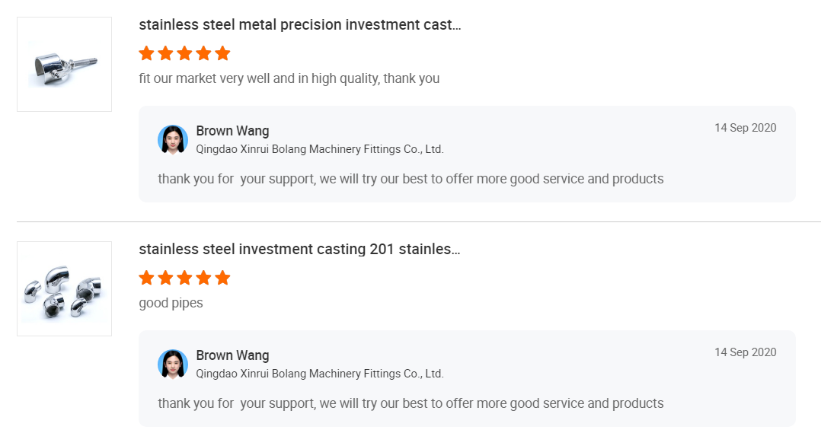Click the seller reply message under 'good pipes'
This screenshot has width=821, height=433.
tap(410, 403)
